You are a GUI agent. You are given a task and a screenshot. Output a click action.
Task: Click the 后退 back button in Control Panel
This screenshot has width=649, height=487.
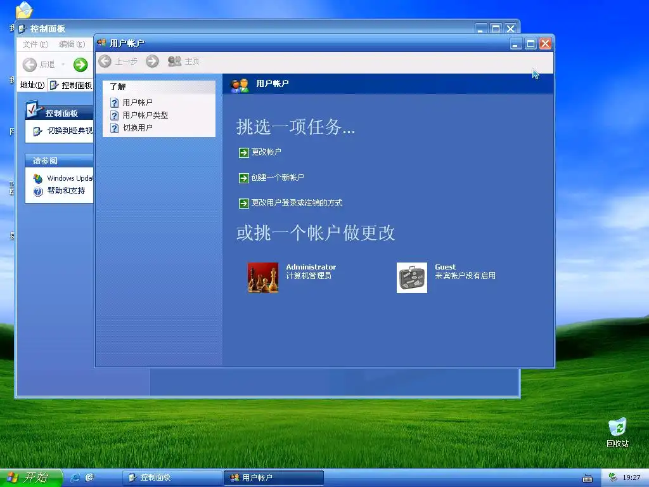coord(39,65)
